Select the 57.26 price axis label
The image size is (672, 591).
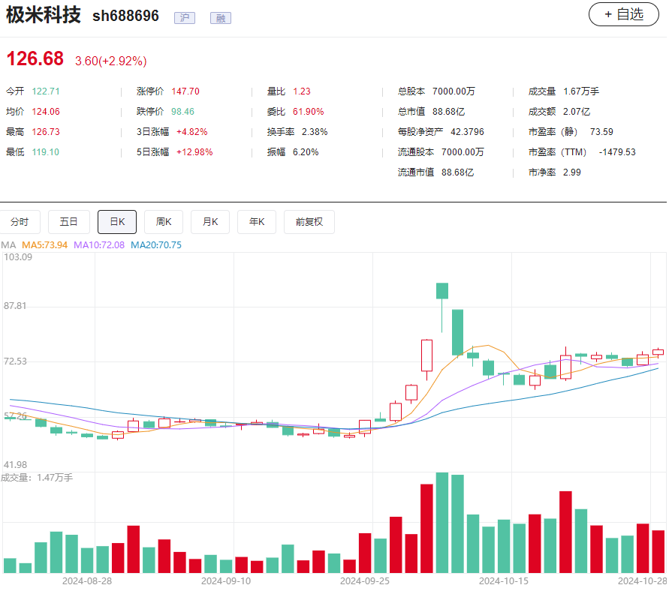click(15, 416)
